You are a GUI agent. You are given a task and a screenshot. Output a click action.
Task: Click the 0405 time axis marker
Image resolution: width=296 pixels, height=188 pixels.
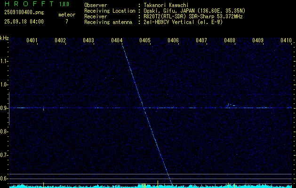point(145,40)
